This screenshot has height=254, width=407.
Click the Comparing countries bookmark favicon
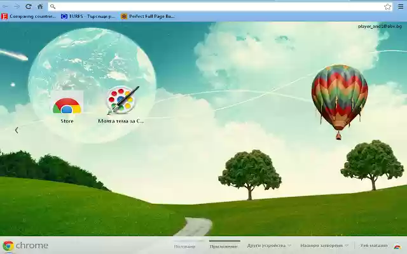[4, 17]
